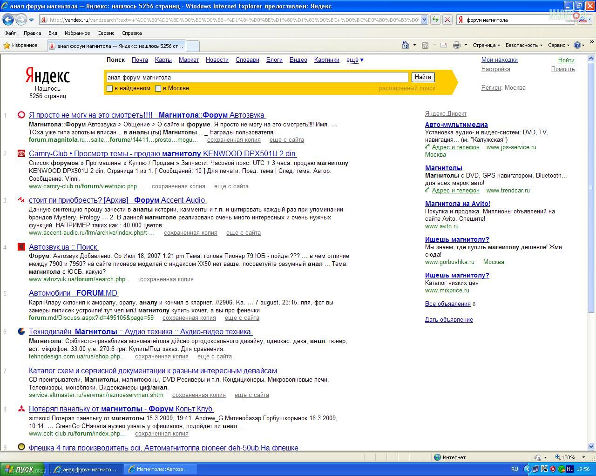This screenshot has height=476, width=596.
Task: Click the address bar URL field
Action: pos(230,20)
